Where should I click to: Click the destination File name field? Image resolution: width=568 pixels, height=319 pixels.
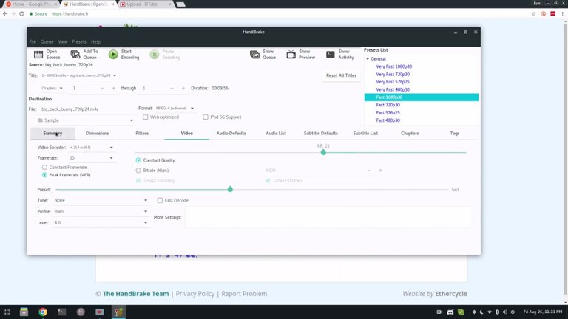tap(87, 109)
